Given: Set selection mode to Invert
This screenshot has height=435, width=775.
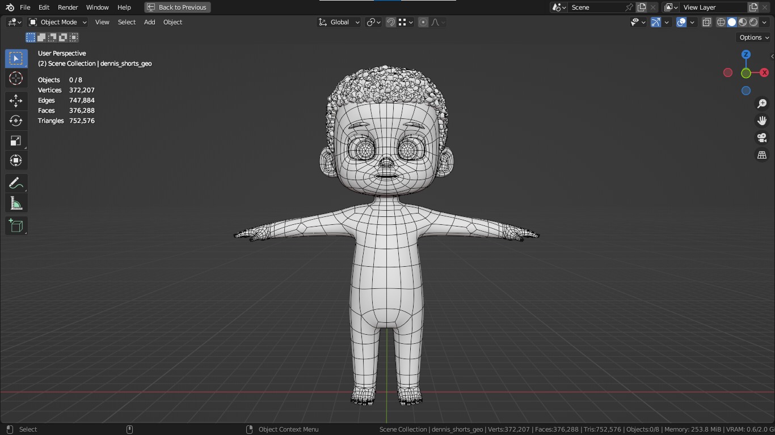Looking at the screenshot, I should point(63,37).
